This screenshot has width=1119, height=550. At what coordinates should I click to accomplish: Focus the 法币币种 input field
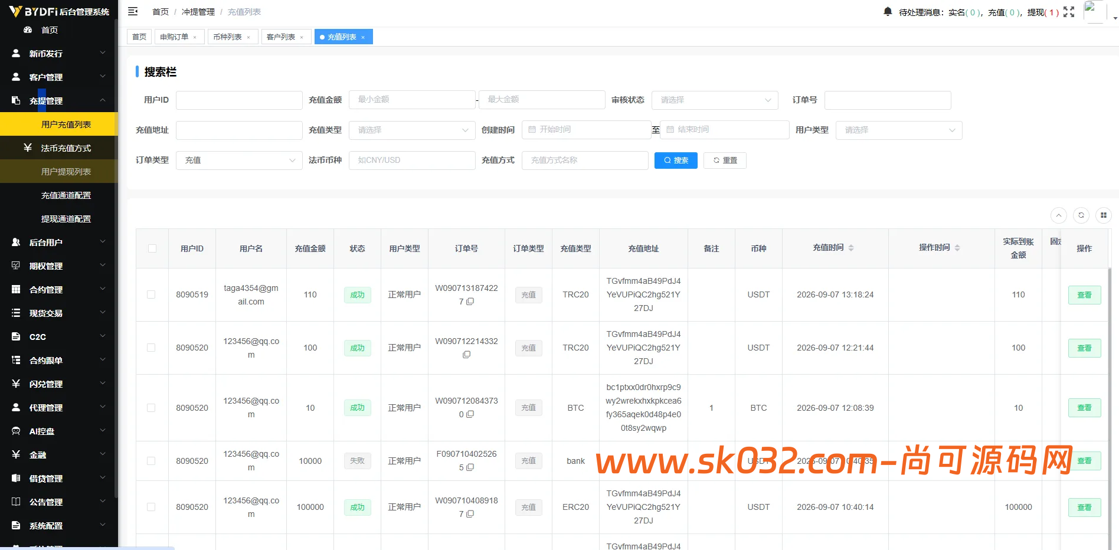(412, 161)
